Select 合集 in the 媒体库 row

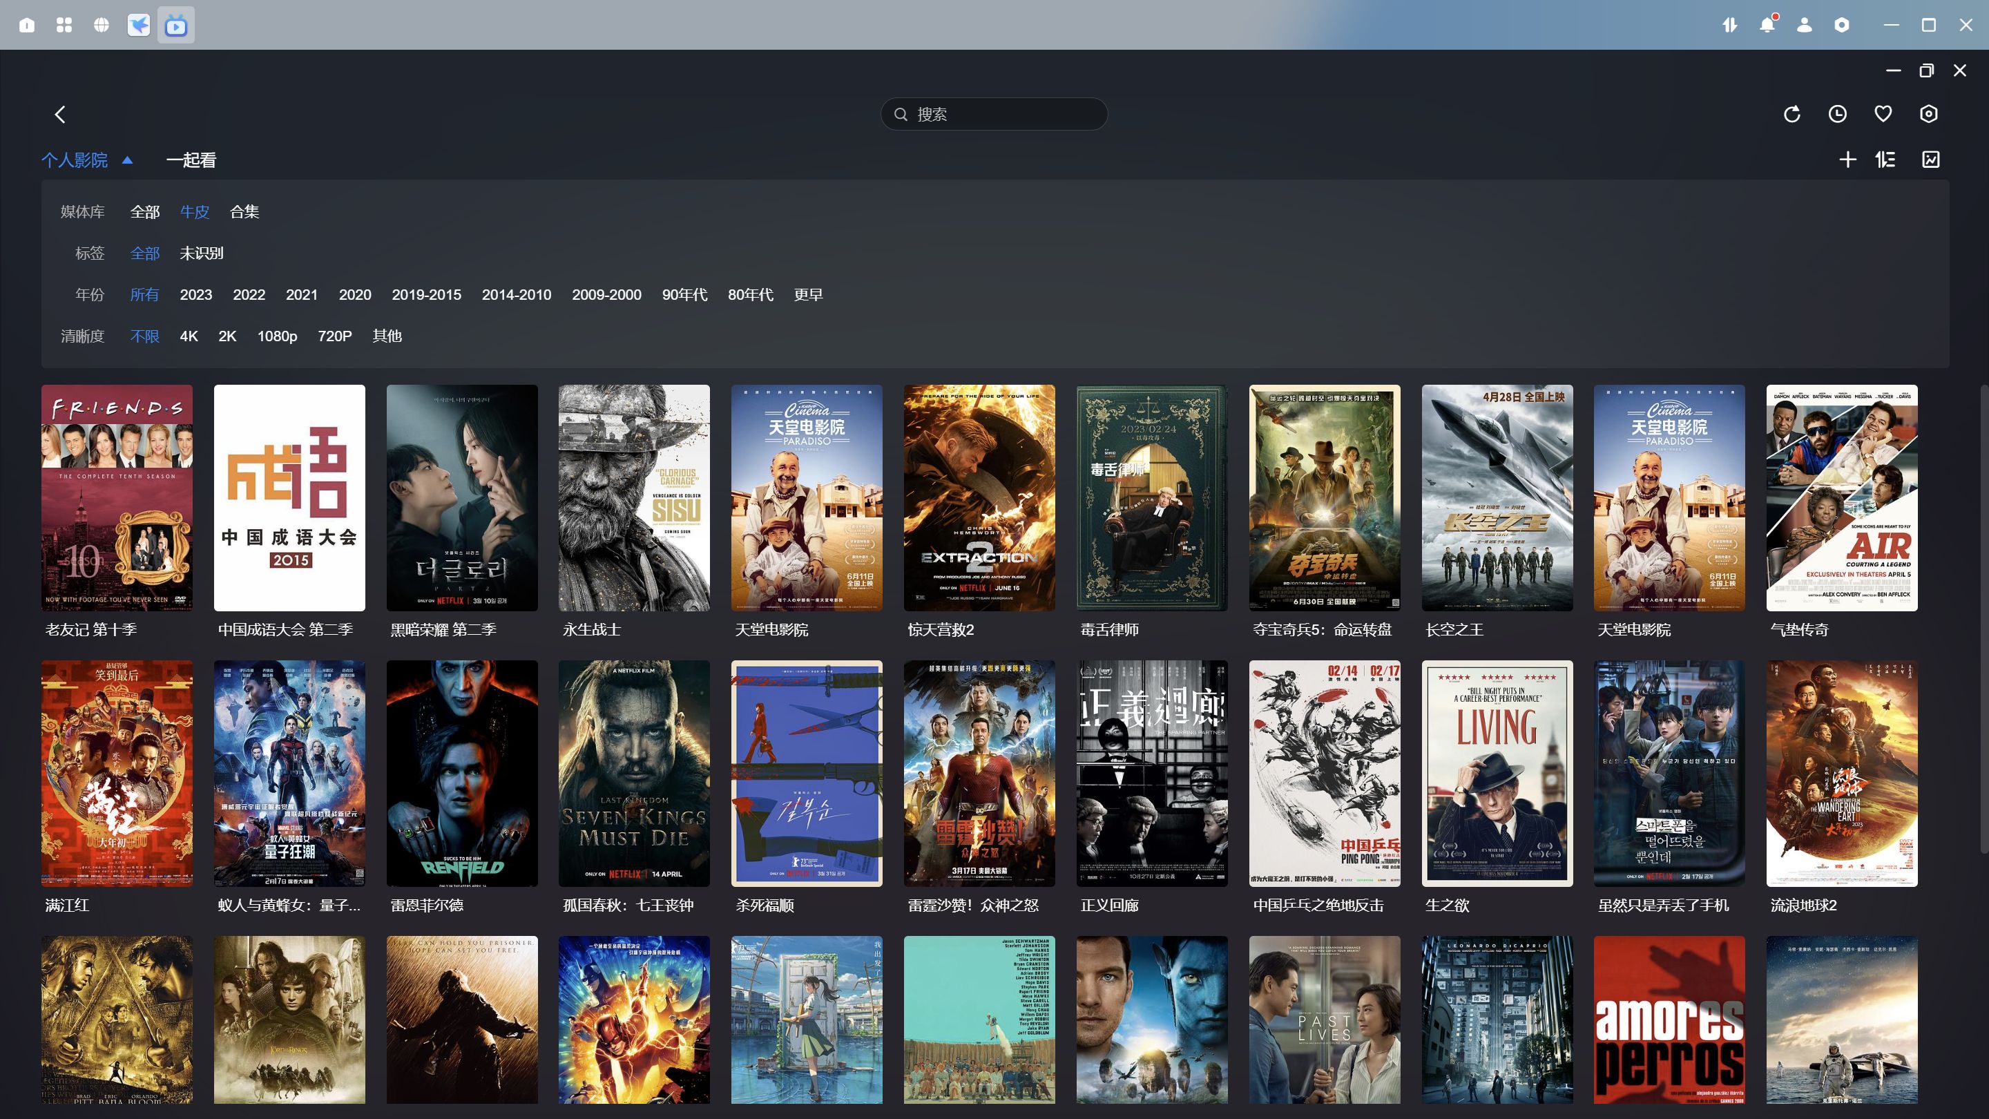point(244,211)
